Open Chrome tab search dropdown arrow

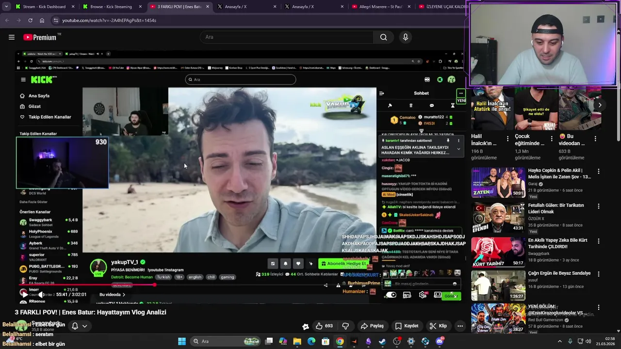point(6,7)
